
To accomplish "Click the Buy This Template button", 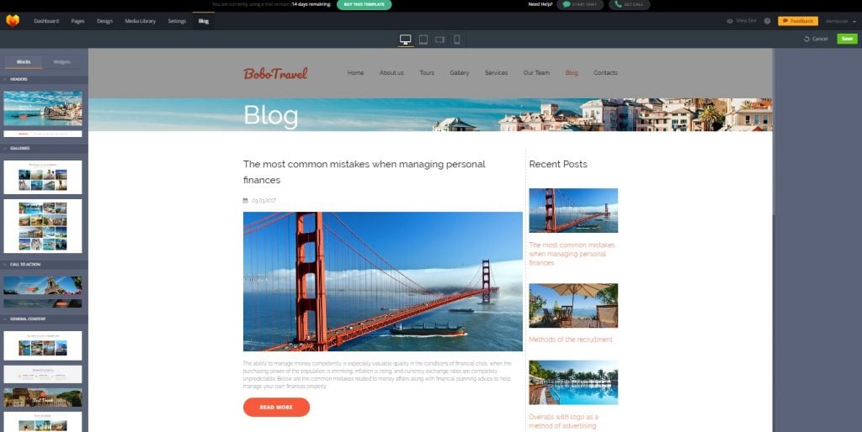I will 364,4.
